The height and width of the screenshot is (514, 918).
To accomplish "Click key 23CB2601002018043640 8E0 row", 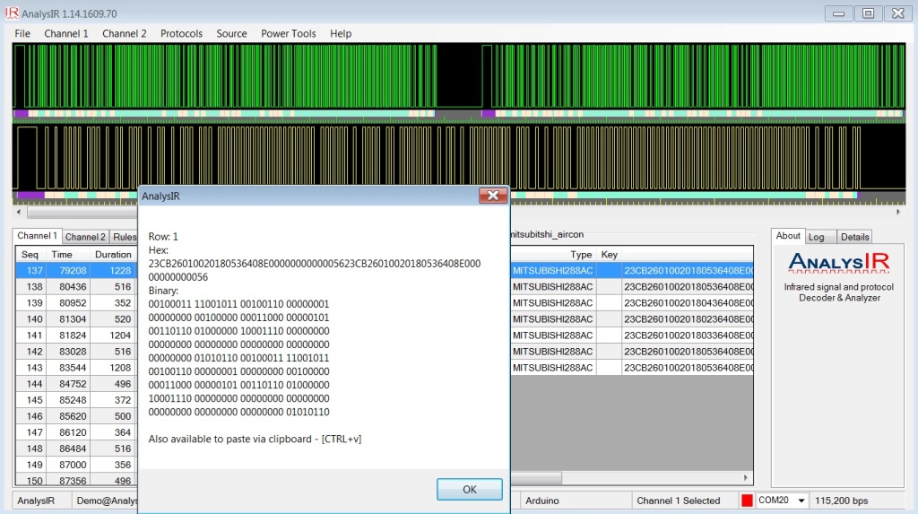I will tap(688, 303).
